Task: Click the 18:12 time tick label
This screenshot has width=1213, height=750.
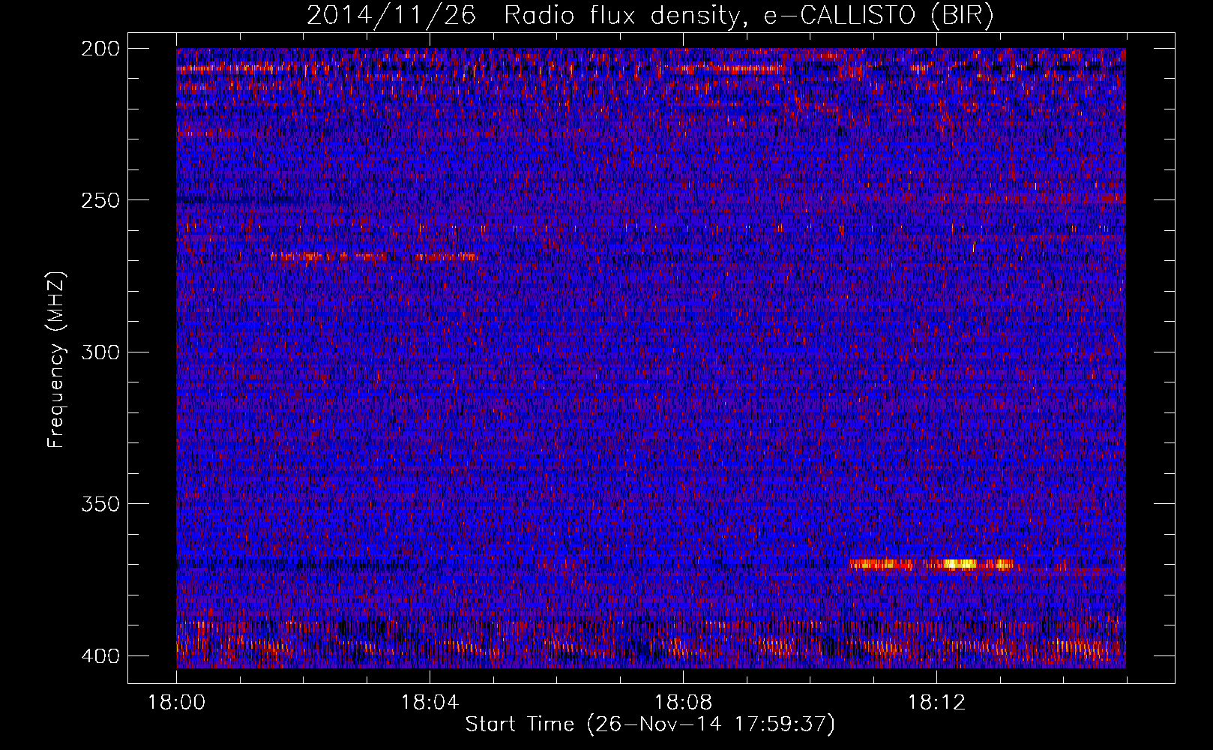Action: pos(936,703)
